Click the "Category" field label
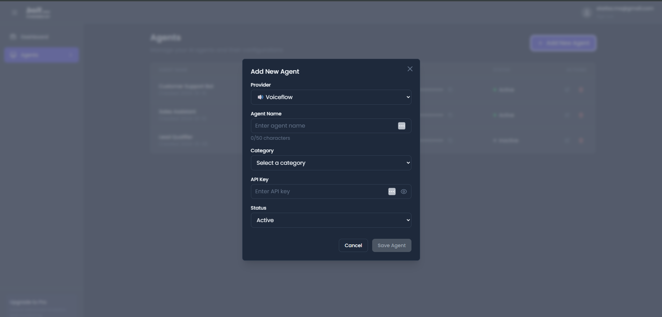 point(262,151)
